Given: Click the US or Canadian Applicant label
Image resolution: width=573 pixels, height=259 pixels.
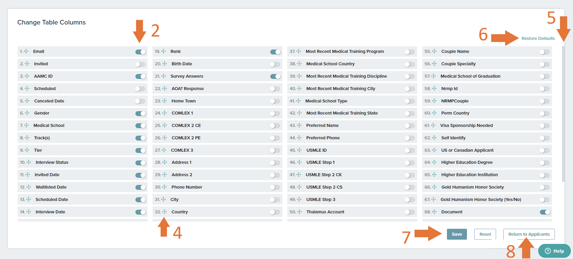Looking at the screenshot, I should (x=467, y=150).
